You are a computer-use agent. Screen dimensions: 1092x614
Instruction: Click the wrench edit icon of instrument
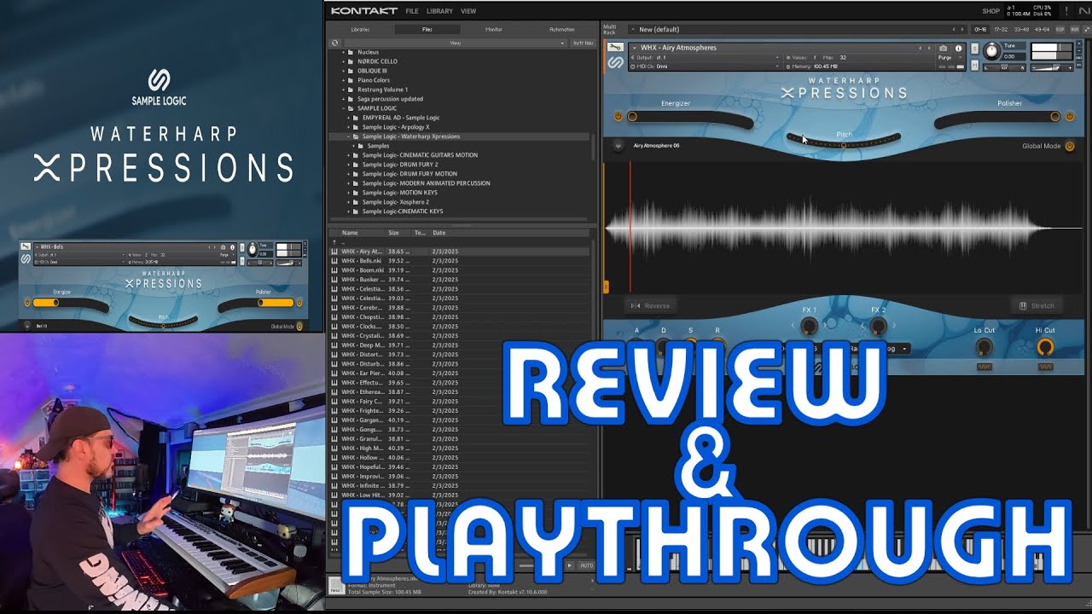(615, 48)
